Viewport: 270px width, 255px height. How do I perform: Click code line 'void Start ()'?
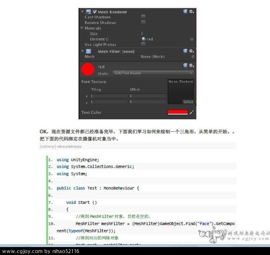[82, 202]
